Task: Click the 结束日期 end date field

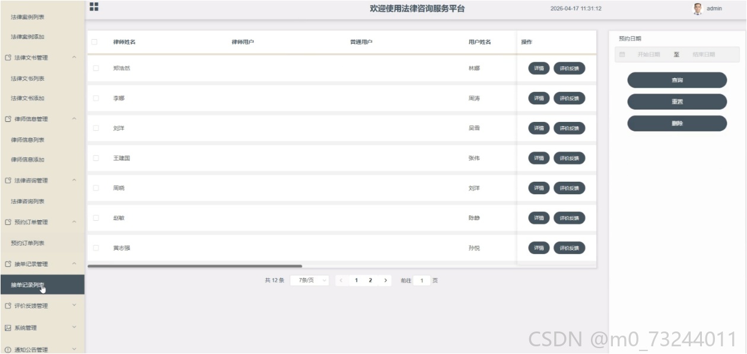Action: [x=704, y=54]
